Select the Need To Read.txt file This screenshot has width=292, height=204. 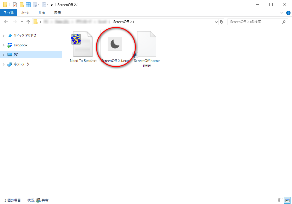click(83, 45)
